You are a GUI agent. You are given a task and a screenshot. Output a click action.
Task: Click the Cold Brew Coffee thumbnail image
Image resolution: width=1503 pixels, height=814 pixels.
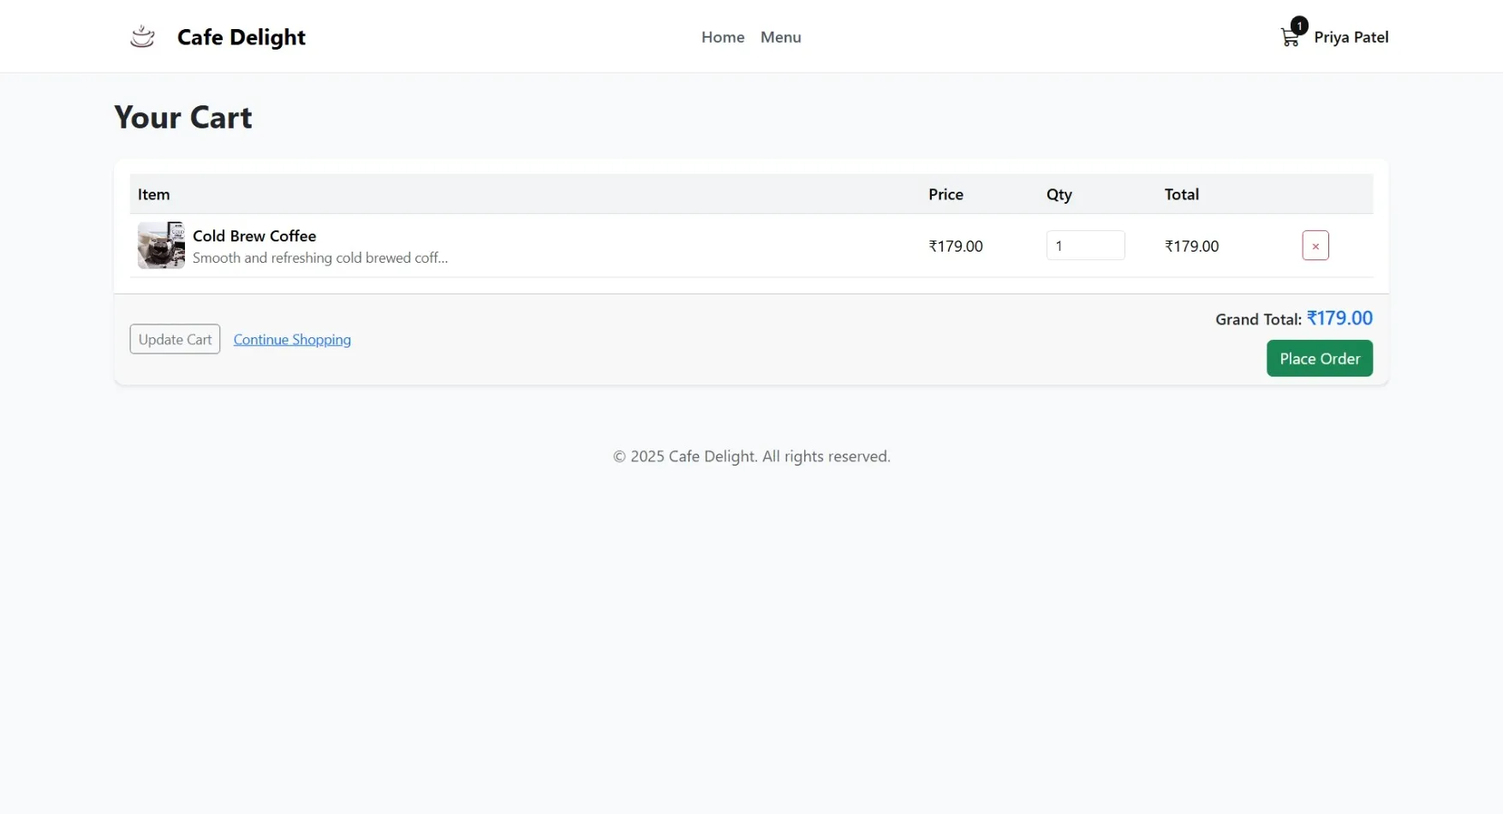[160, 245]
